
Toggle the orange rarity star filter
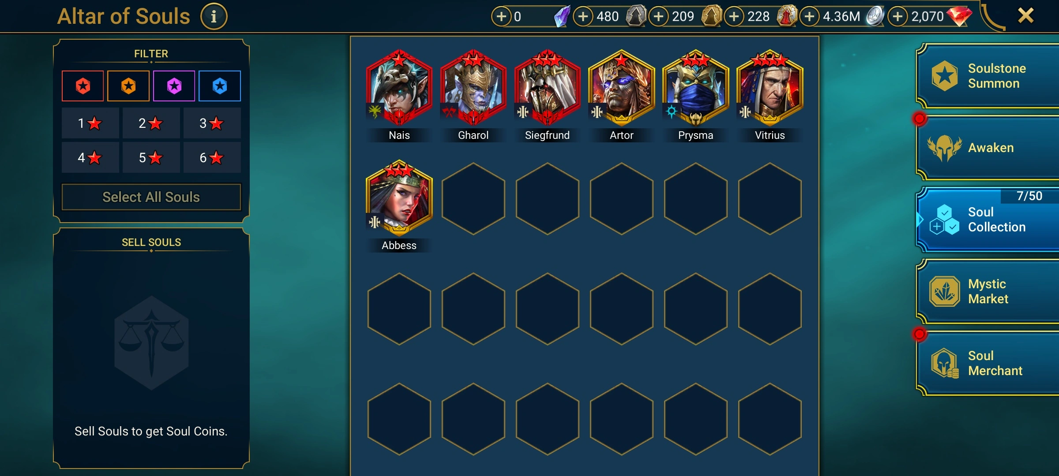[128, 86]
